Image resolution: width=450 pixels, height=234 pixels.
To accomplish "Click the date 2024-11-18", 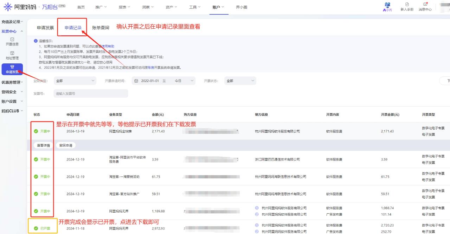I will pyautogui.click(x=76, y=228).
